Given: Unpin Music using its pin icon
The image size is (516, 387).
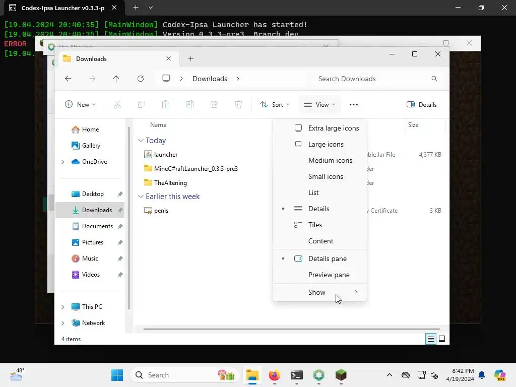Looking at the screenshot, I should [x=120, y=259].
